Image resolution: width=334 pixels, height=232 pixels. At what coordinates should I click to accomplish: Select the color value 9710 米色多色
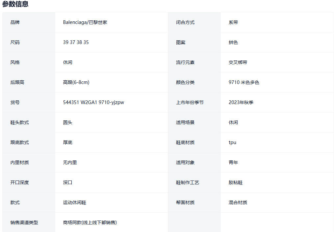(244, 82)
